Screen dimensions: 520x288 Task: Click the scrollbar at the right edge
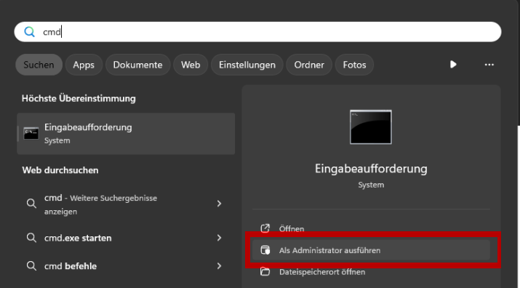click(x=519, y=206)
